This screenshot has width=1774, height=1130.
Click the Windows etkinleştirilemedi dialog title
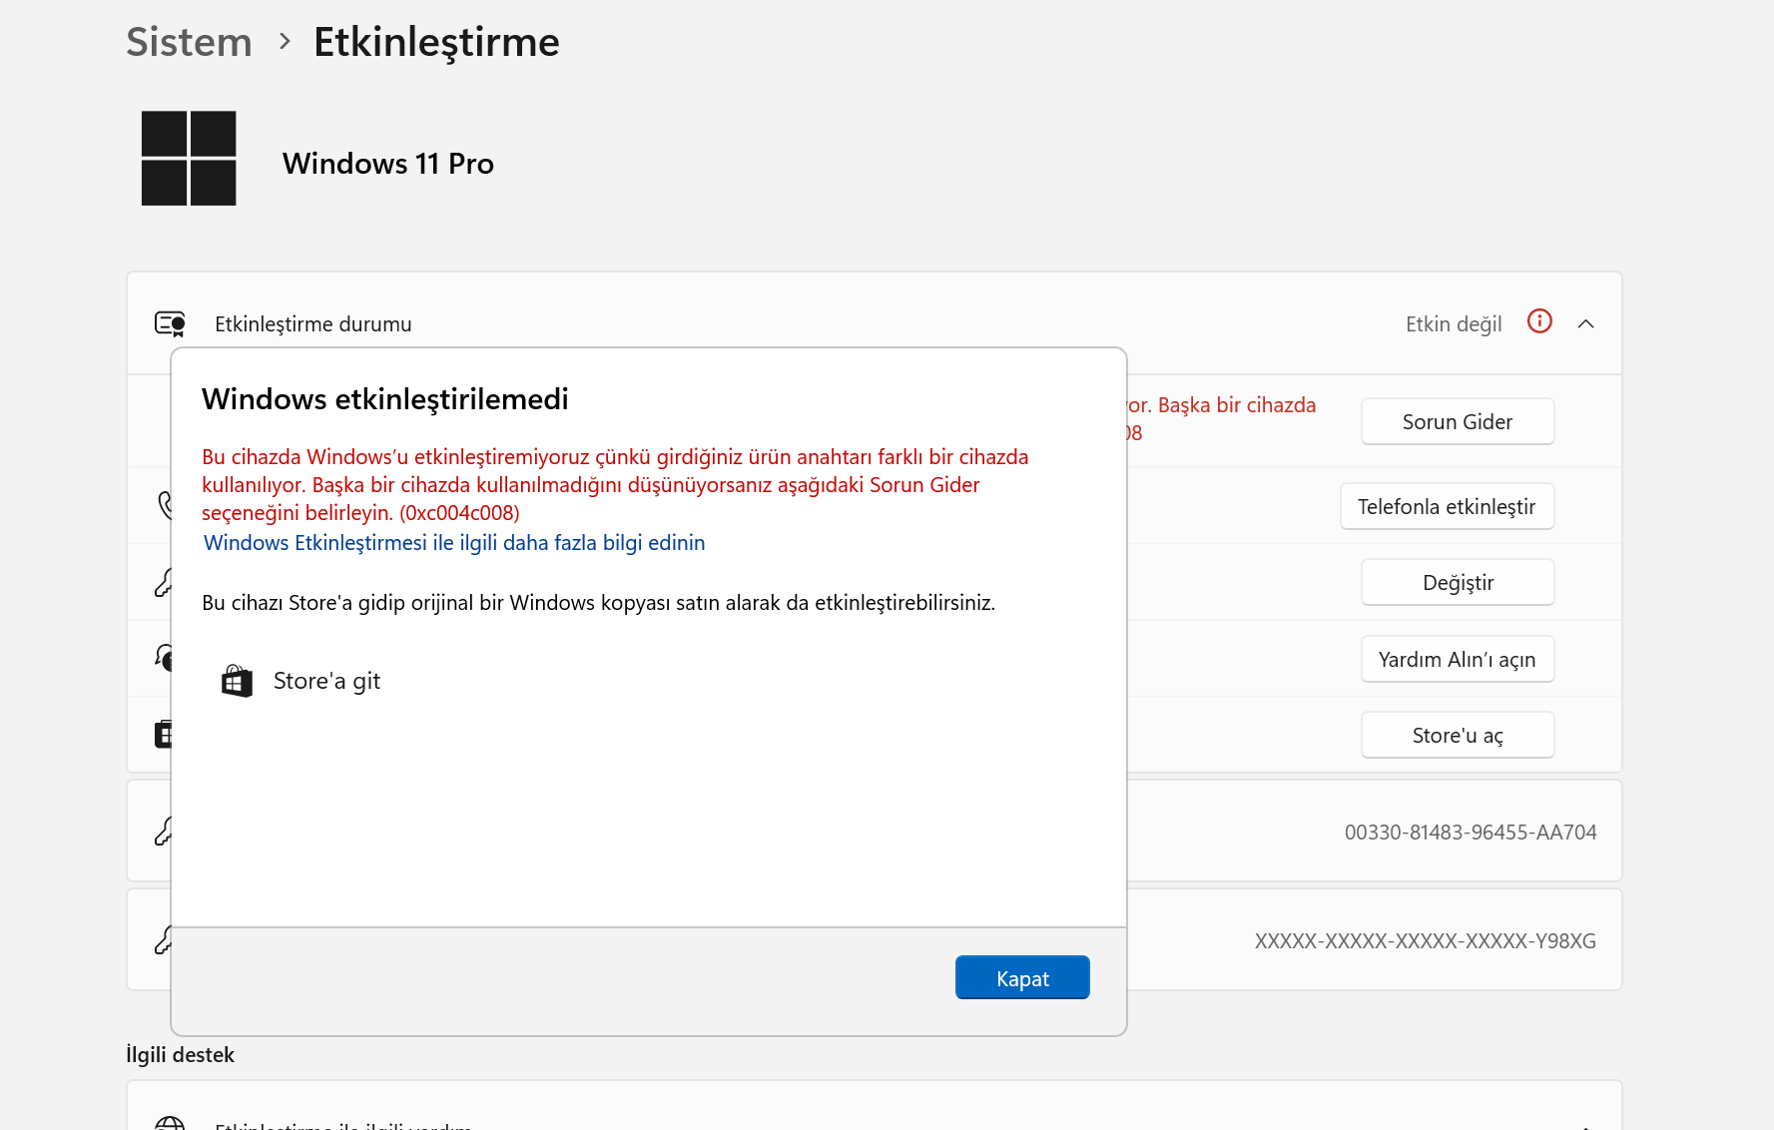(x=385, y=398)
